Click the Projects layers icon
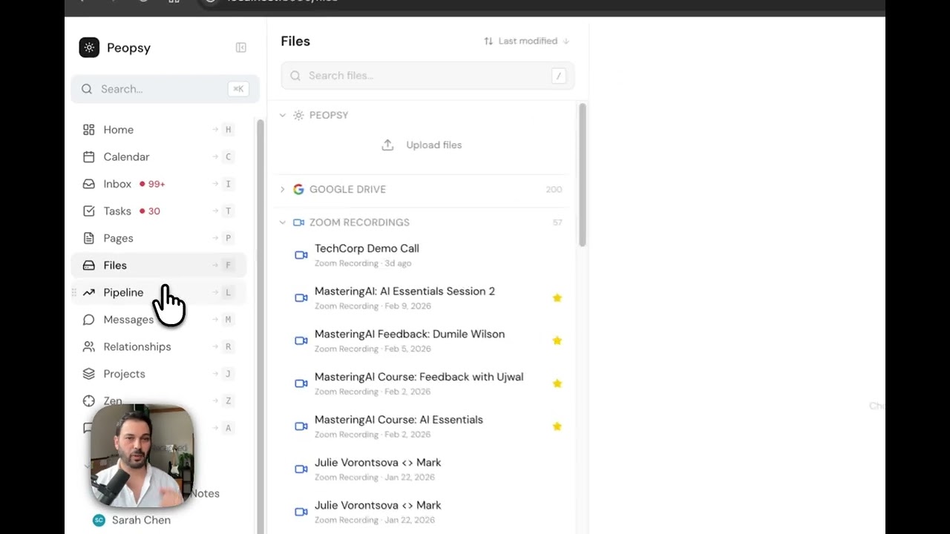950x534 pixels. (89, 374)
